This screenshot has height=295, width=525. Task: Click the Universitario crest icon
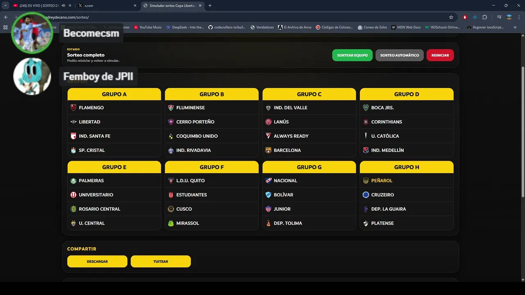click(73, 195)
